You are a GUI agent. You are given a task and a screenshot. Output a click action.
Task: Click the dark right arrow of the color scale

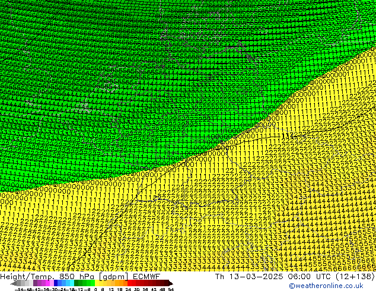(171, 283)
